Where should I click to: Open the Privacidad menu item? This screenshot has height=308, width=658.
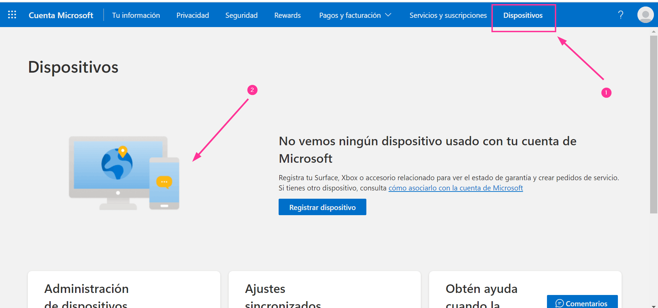(193, 15)
